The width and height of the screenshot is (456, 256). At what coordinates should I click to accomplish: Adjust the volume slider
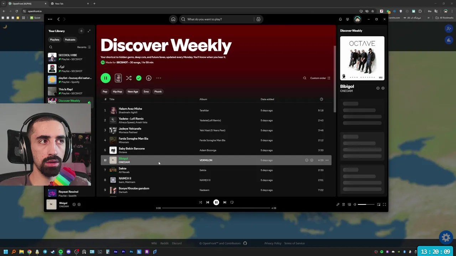[366, 204]
